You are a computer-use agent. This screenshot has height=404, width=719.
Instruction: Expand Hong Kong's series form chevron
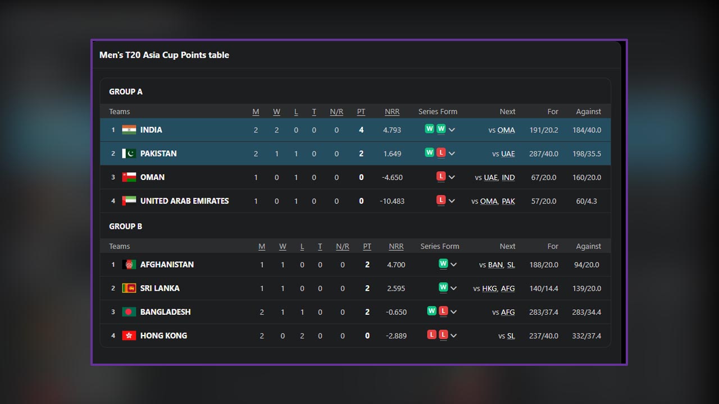454,336
